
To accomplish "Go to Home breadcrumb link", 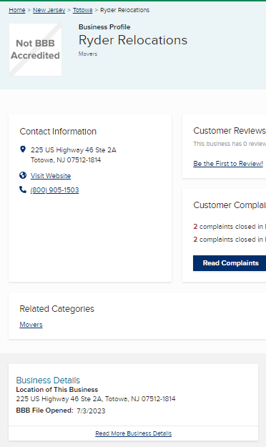I will click(x=17, y=10).
